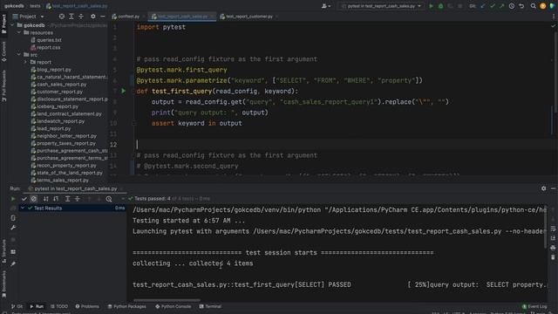Open Run panel settings gear
558x314 pixels.
click(543, 188)
